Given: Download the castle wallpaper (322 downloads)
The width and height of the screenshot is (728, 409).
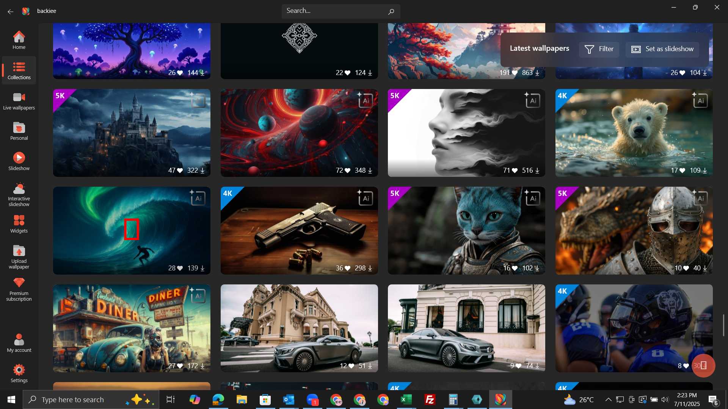Looking at the screenshot, I should pos(202,171).
